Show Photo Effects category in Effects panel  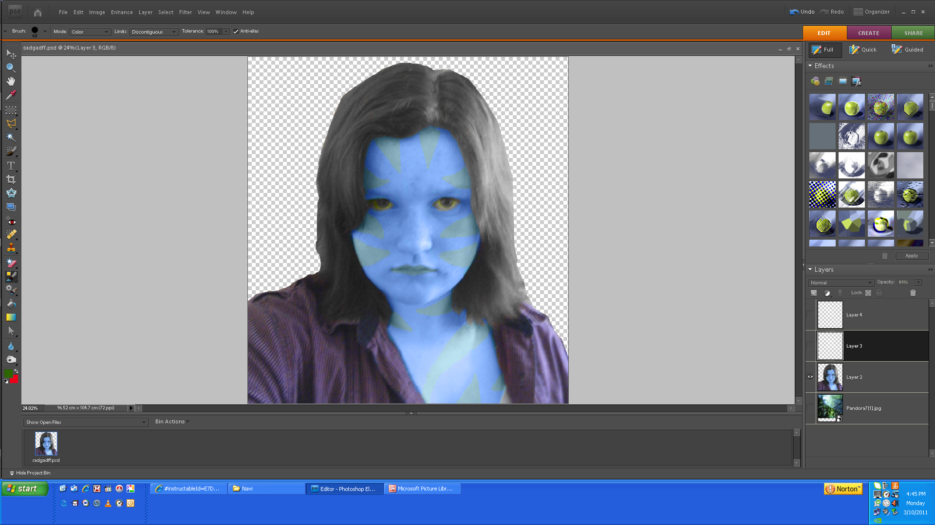[x=843, y=81]
